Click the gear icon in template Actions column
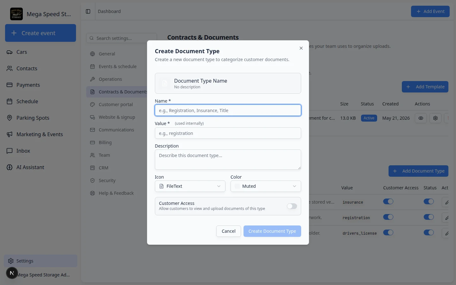The image size is (456, 285). (x=435, y=118)
